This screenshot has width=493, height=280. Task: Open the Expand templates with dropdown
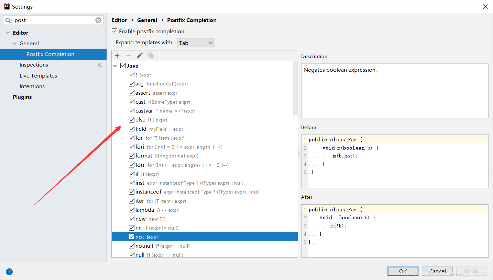point(196,43)
